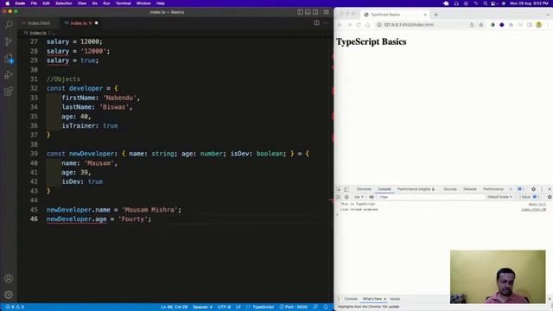Click Live Server Port 5500 status item

click(294, 308)
